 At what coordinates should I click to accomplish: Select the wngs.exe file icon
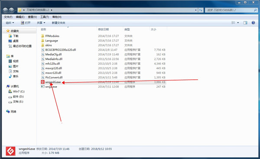[42, 87]
